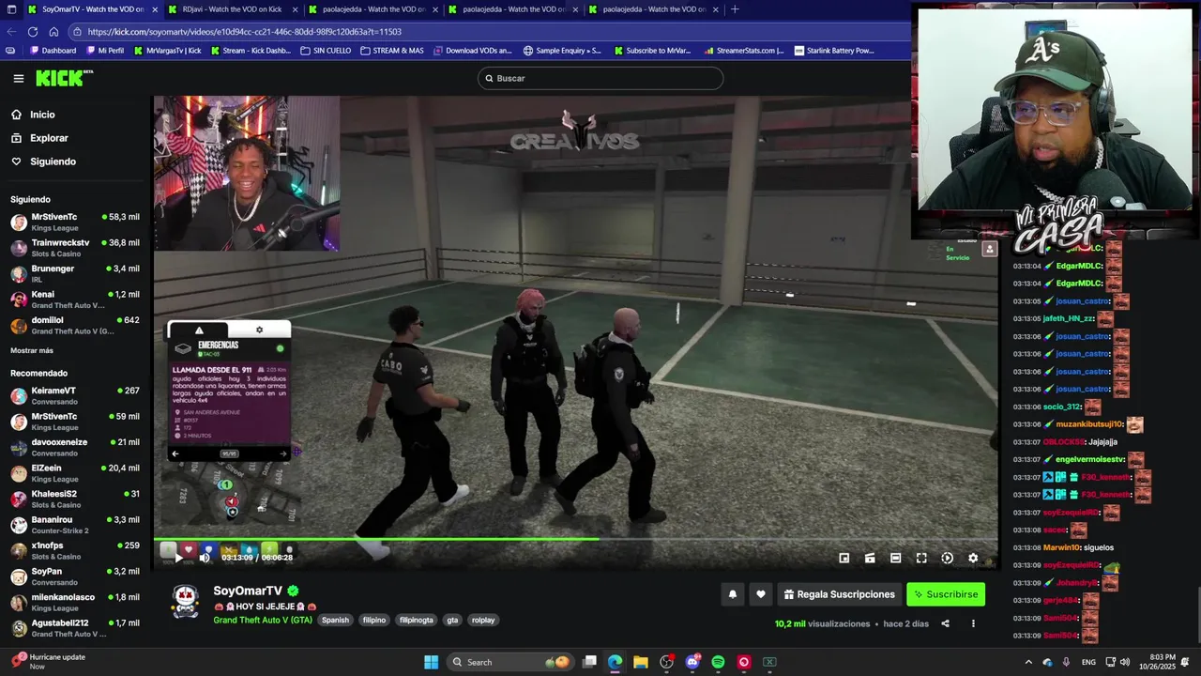Open Dashboard bookmark

coord(53,51)
